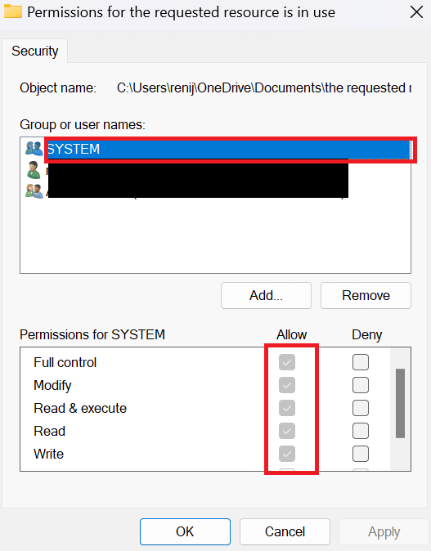This screenshot has width=431, height=551.
Task: Tick Deny checkbox for Write
Action: pos(361,454)
